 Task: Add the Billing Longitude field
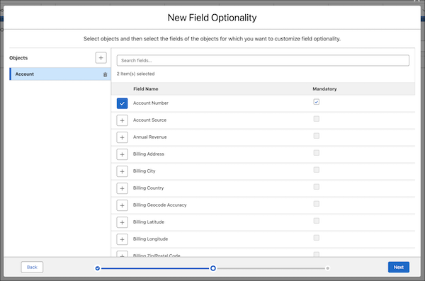pos(123,239)
